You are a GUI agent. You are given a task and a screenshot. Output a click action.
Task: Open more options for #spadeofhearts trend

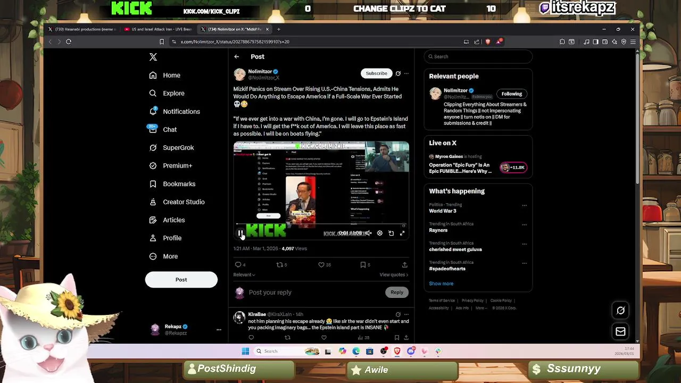click(x=525, y=263)
